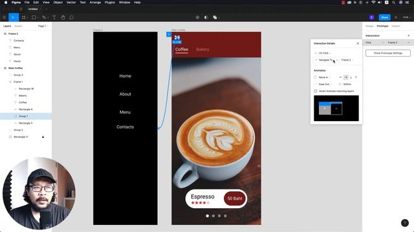414x232 pixels.
Task: Click the help question mark button
Action: point(405,223)
